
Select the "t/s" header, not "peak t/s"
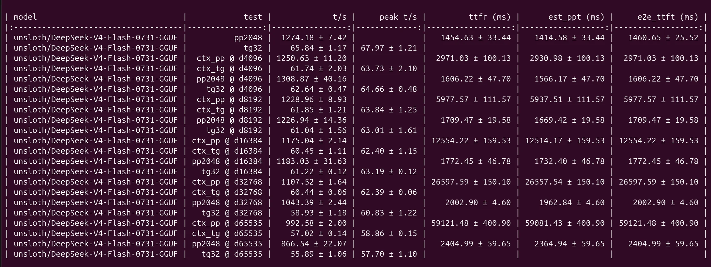(x=340, y=17)
